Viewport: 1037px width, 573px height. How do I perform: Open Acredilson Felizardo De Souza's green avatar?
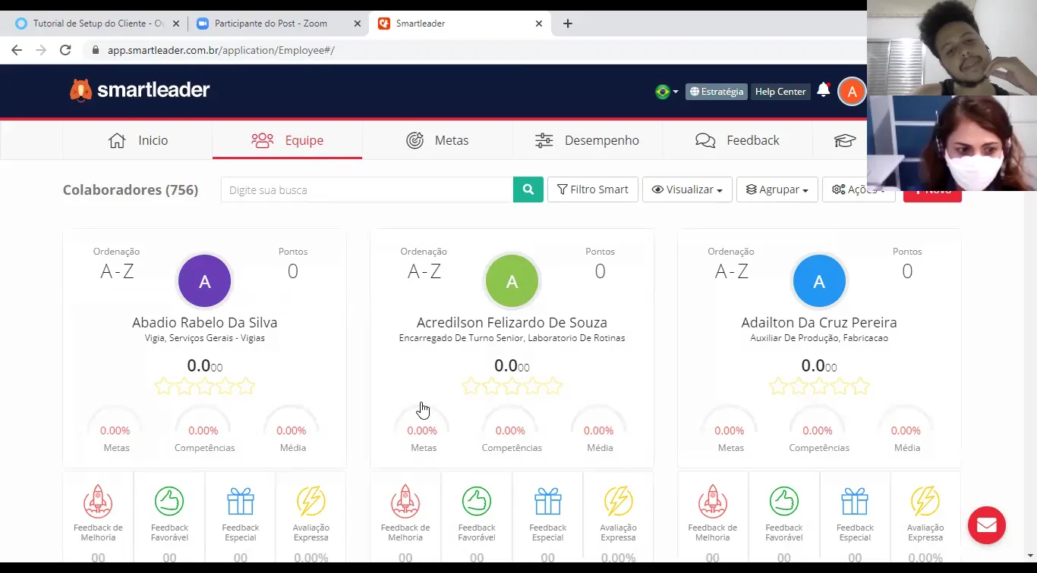tap(512, 281)
